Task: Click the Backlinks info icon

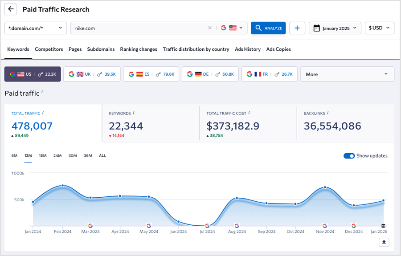Action: (327, 113)
